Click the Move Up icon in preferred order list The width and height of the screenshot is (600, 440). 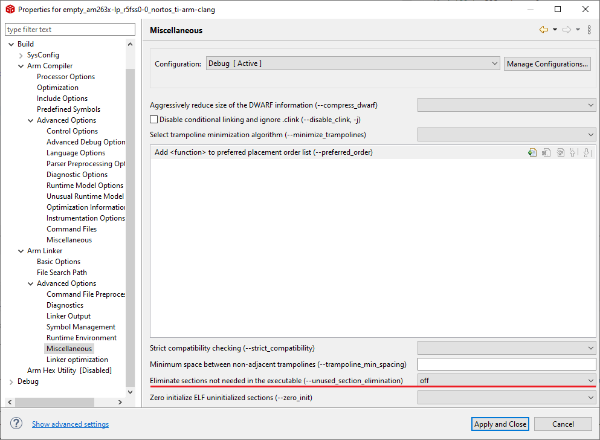coord(573,153)
